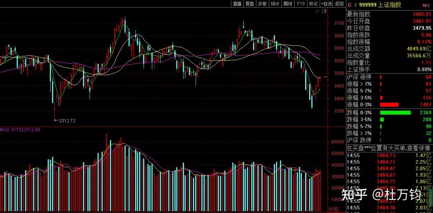433x213 pixels.
Task: Open the 统计 statistics tool
Action: tap(275, 4)
